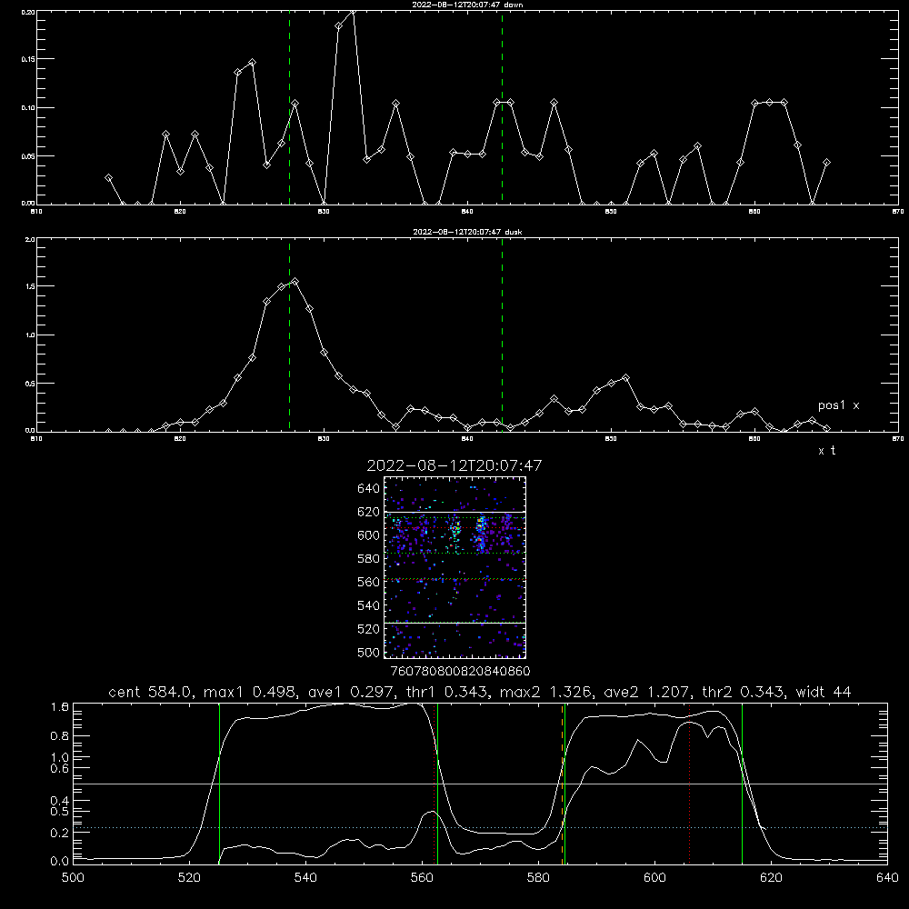Click '0.5' on the dusk plot y-axis
This screenshot has height=909, width=909.
[30, 384]
